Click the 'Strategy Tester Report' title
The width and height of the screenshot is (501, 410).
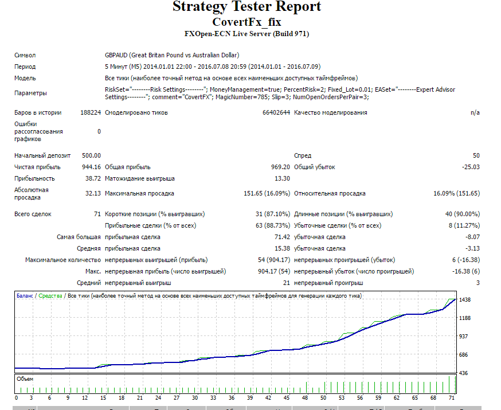tap(246, 6)
